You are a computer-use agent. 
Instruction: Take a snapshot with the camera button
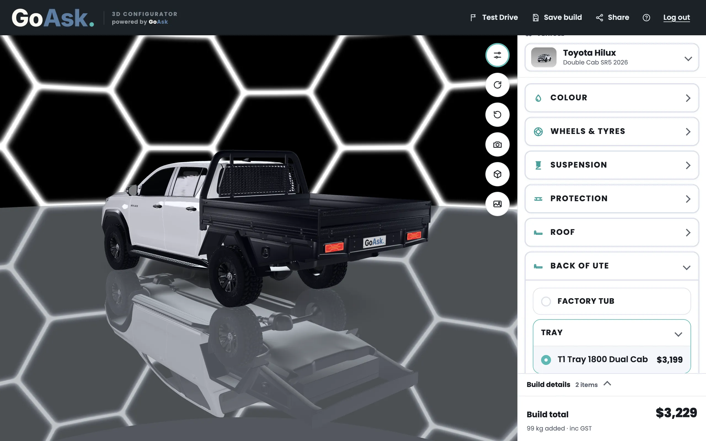(498, 144)
